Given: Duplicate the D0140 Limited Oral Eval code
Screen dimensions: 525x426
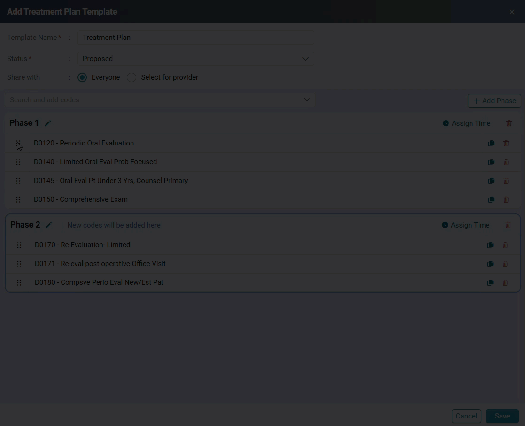Looking at the screenshot, I should coord(491,162).
